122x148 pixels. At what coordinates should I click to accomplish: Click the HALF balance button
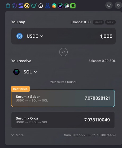[98, 22]
